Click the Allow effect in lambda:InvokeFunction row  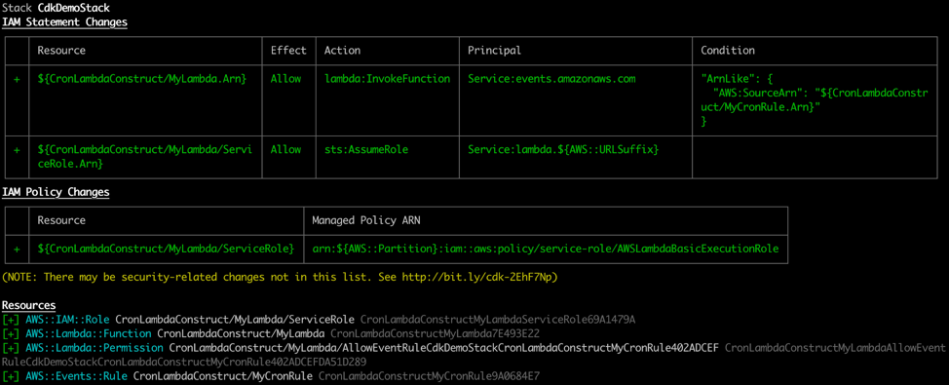pyautogui.click(x=285, y=79)
